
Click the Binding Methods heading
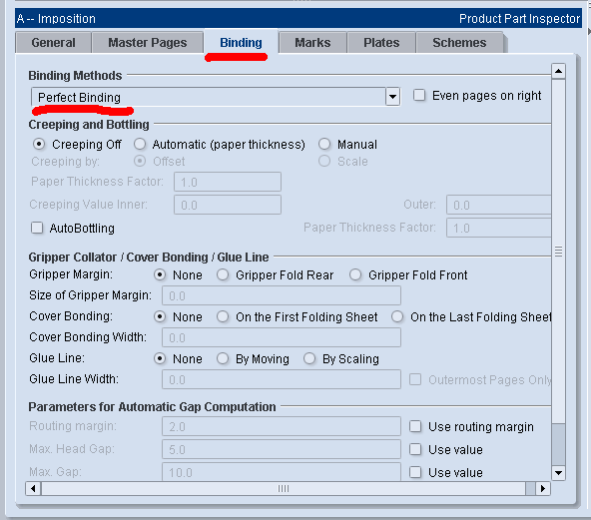pyautogui.click(x=75, y=76)
